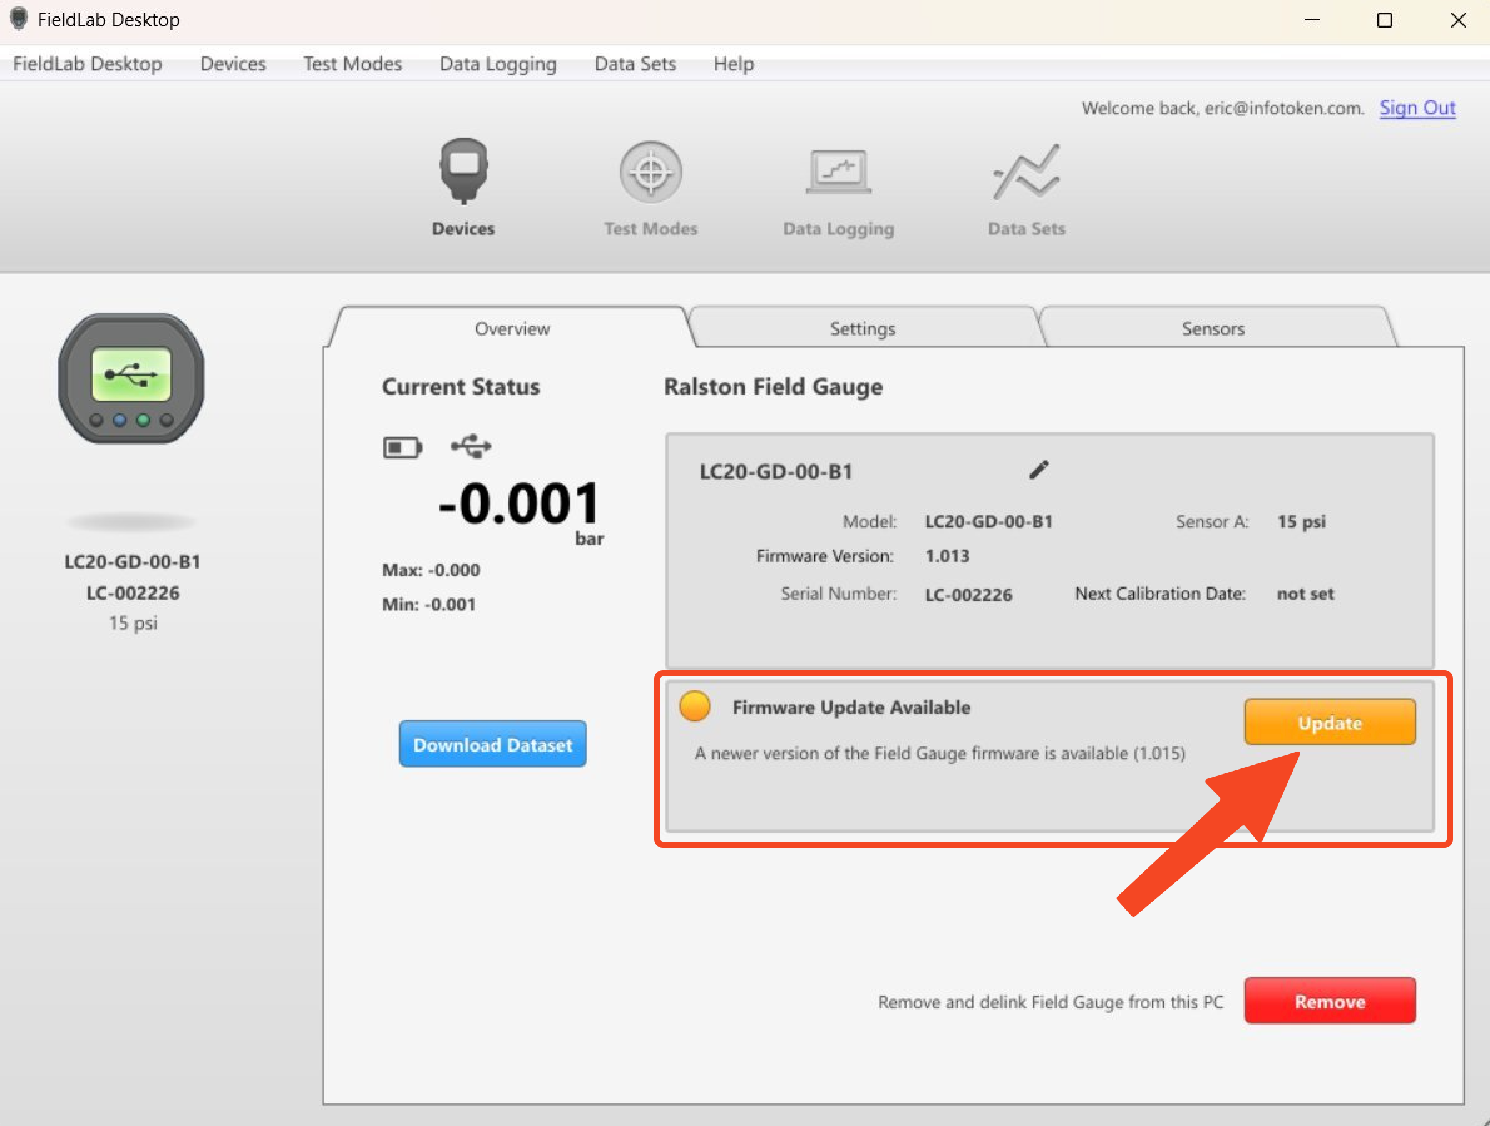Switch to the Overview tab
1490x1126 pixels.
click(512, 328)
